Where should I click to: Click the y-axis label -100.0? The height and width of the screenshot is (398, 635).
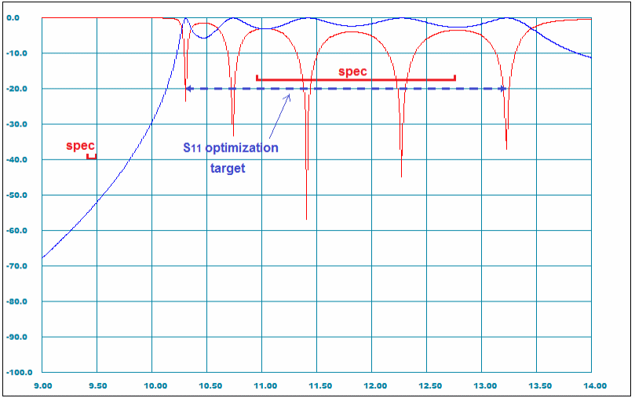coord(20,372)
